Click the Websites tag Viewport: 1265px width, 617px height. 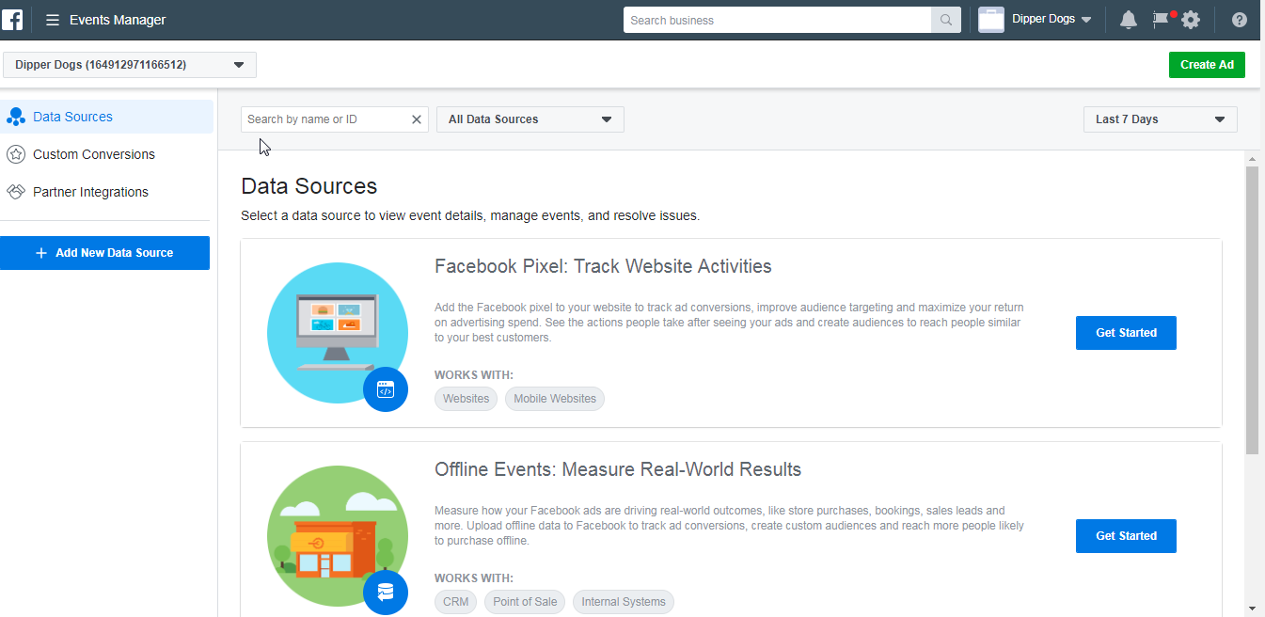coord(466,399)
